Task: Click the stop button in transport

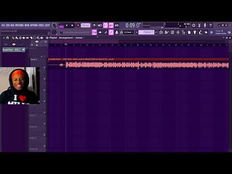Action: [72, 26]
